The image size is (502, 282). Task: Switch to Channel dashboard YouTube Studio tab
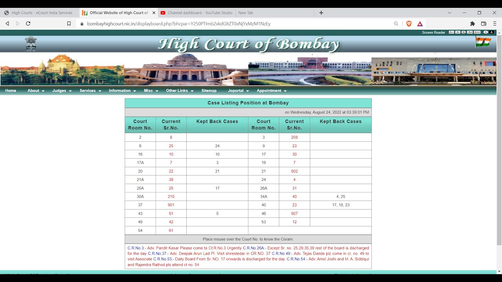coord(196,13)
